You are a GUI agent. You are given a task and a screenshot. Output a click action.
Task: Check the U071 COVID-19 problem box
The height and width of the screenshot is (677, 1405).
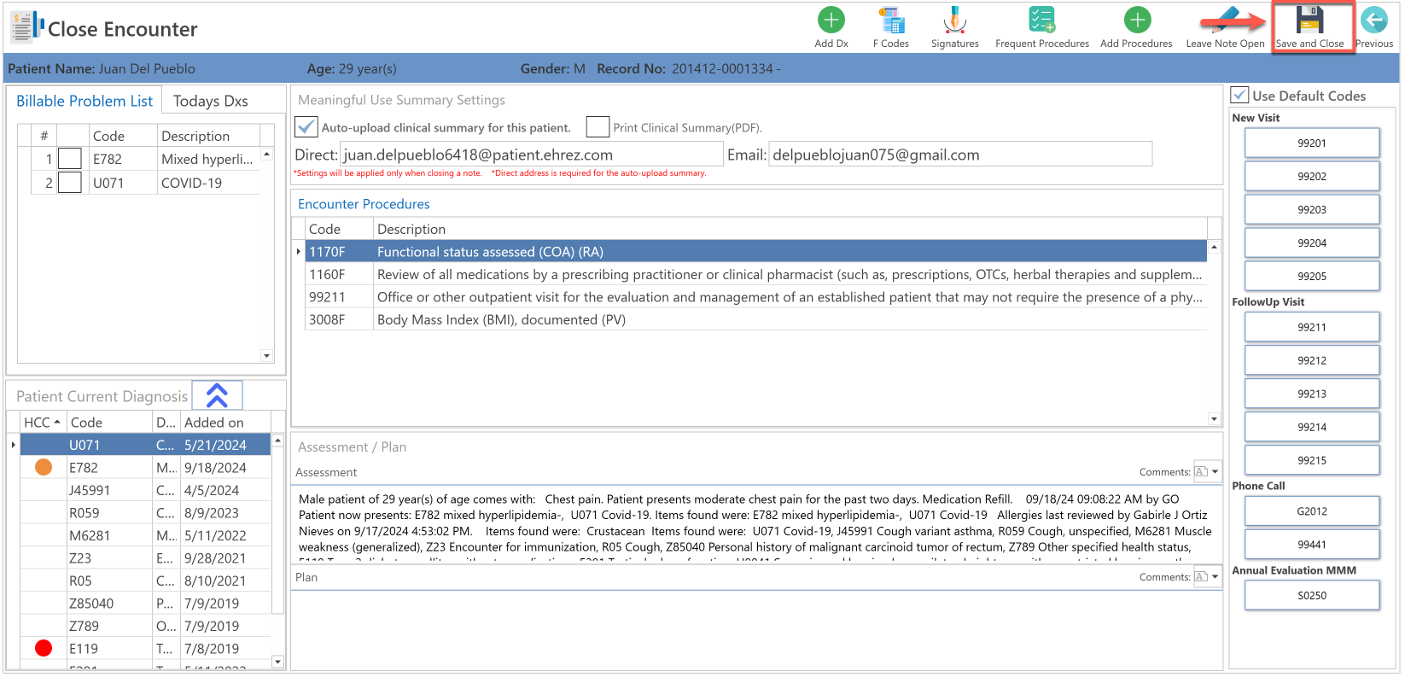[x=70, y=183]
